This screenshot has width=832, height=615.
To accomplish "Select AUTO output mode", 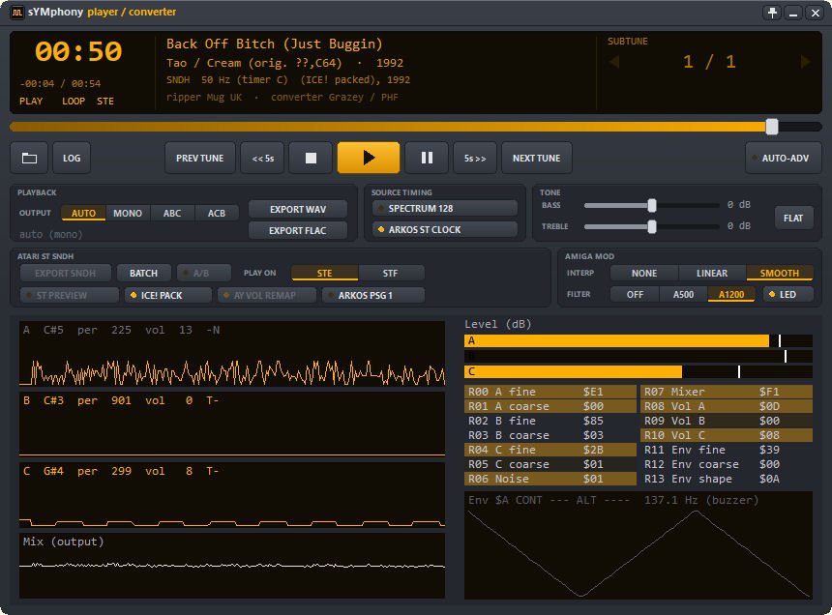I will 83,213.
